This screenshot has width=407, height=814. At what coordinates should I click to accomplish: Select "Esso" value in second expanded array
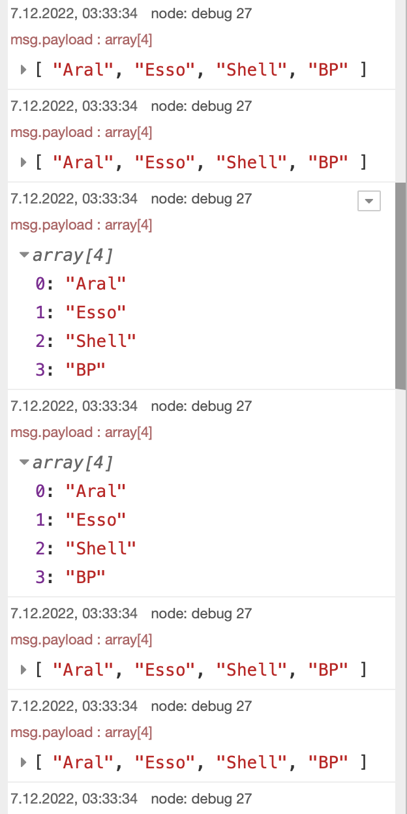95,520
